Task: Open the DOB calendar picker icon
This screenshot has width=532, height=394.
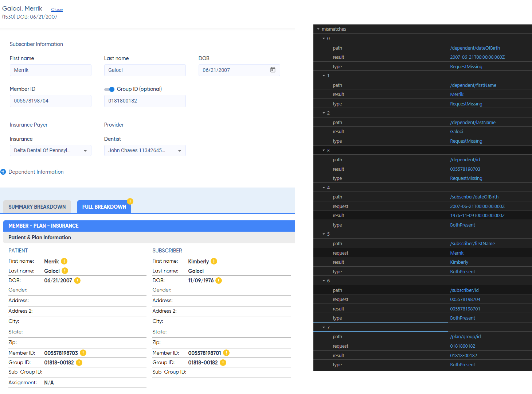Action: [x=273, y=70]
